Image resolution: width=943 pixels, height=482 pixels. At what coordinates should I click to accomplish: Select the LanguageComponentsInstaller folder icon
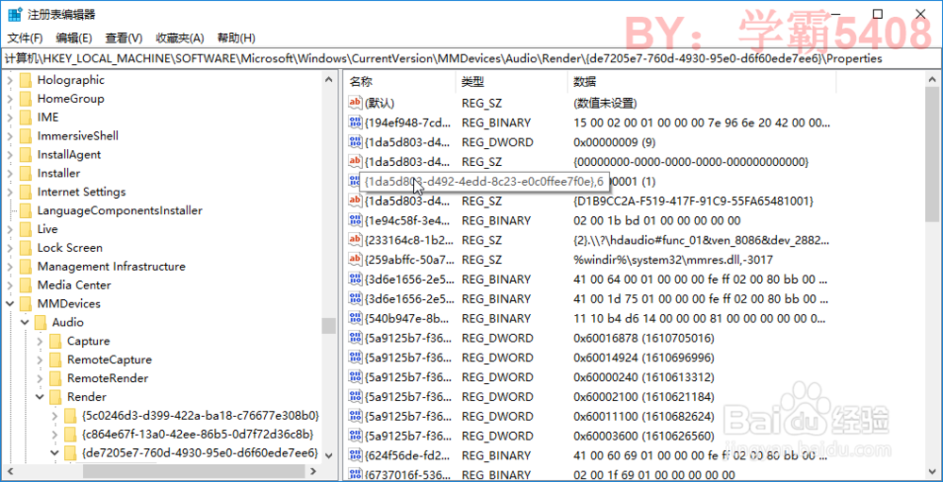25,210
